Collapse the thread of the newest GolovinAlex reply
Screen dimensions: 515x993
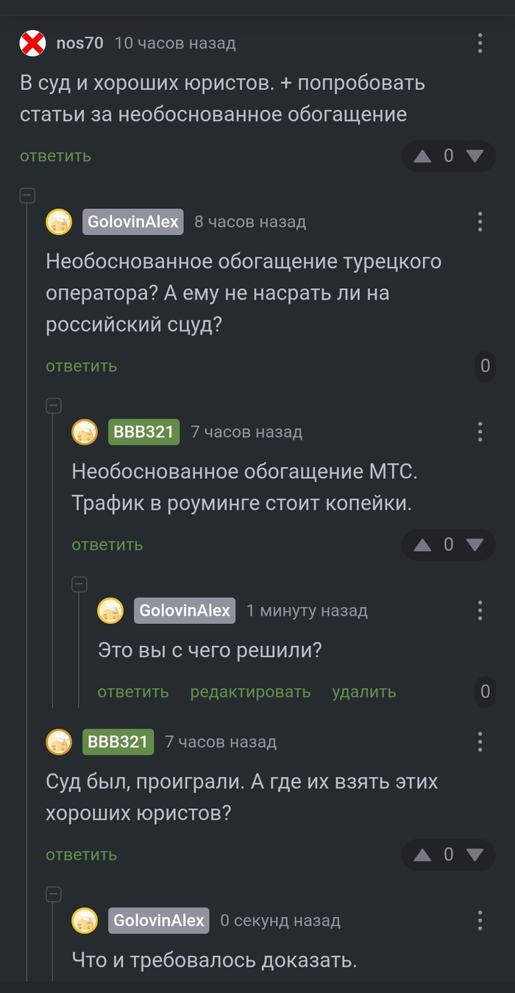tap(52, 893)
